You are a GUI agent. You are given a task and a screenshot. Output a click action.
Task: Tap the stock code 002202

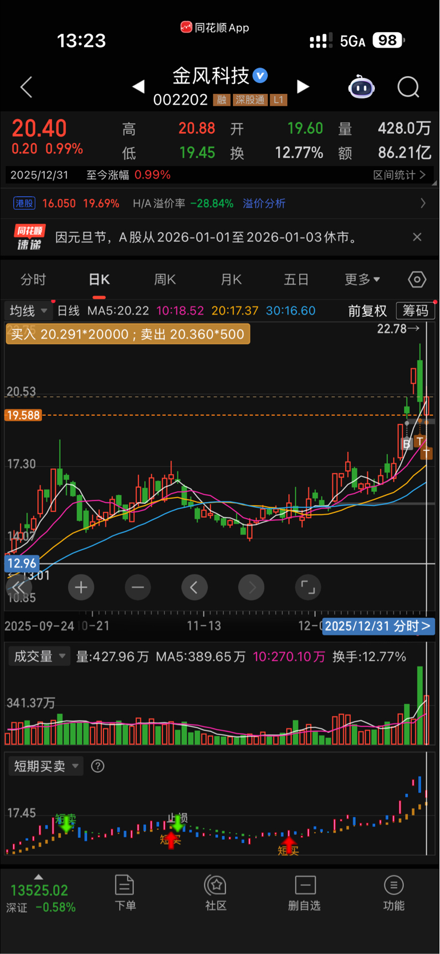180,100
